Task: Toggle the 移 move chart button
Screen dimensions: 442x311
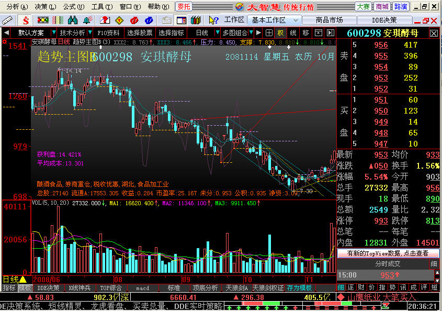Action: click(x=306, y=33)
